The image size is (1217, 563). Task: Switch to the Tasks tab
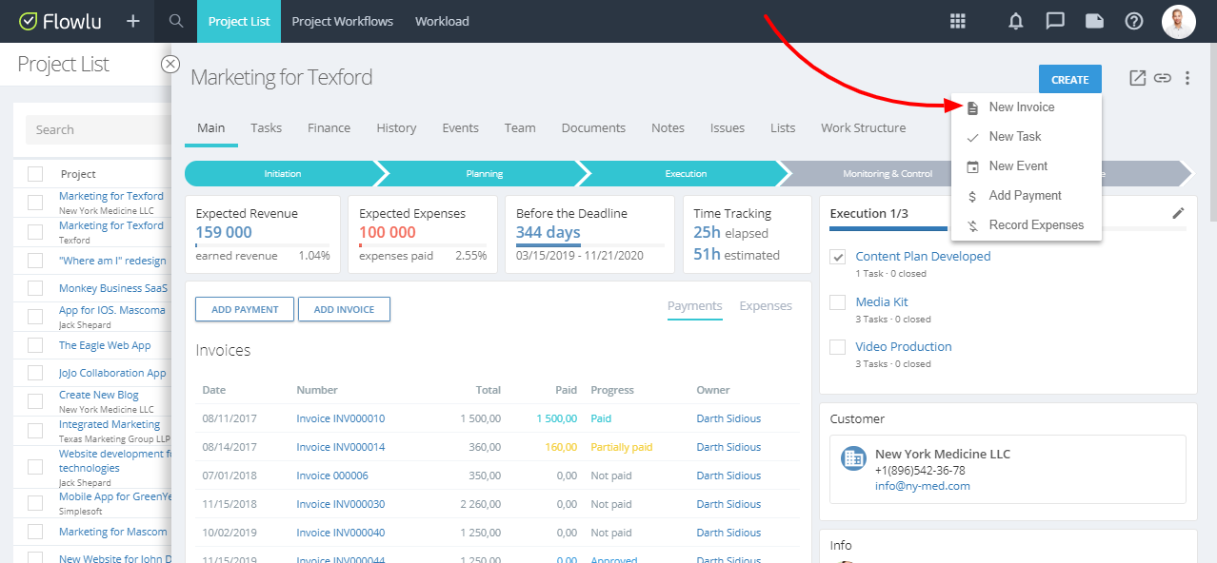(267, 128)
